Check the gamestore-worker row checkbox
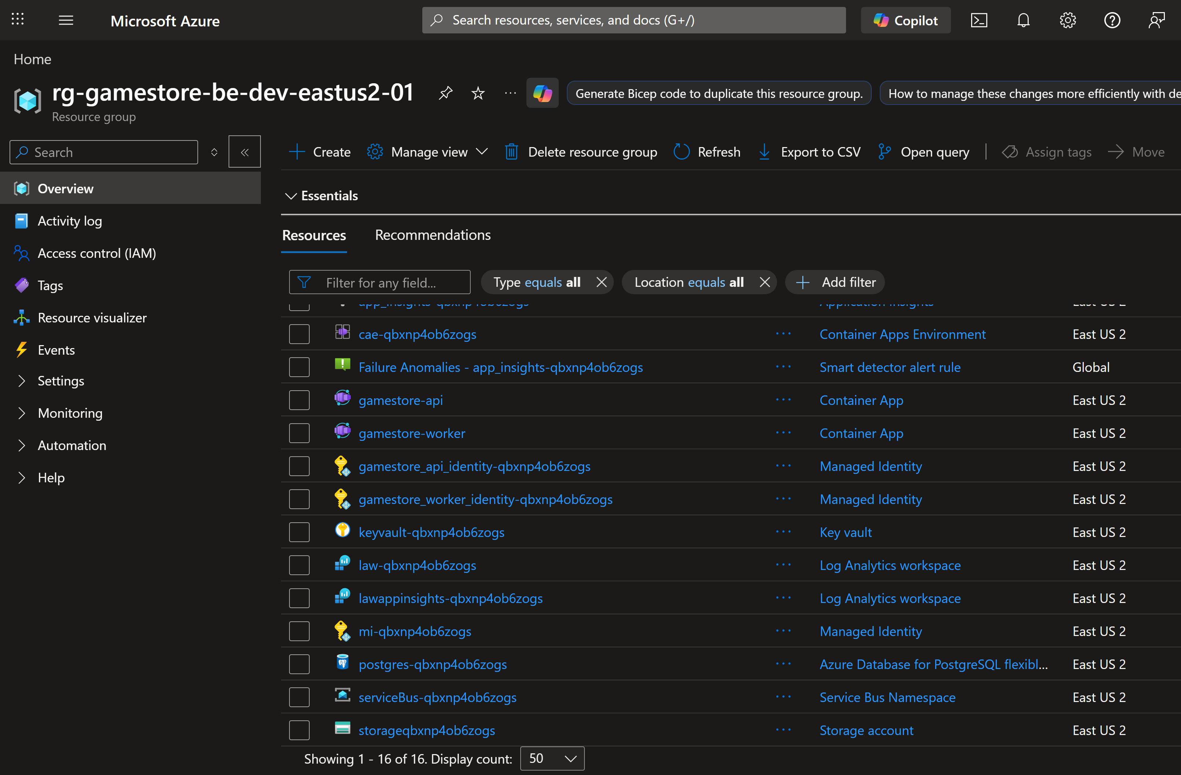 click(x=299, y=433)
